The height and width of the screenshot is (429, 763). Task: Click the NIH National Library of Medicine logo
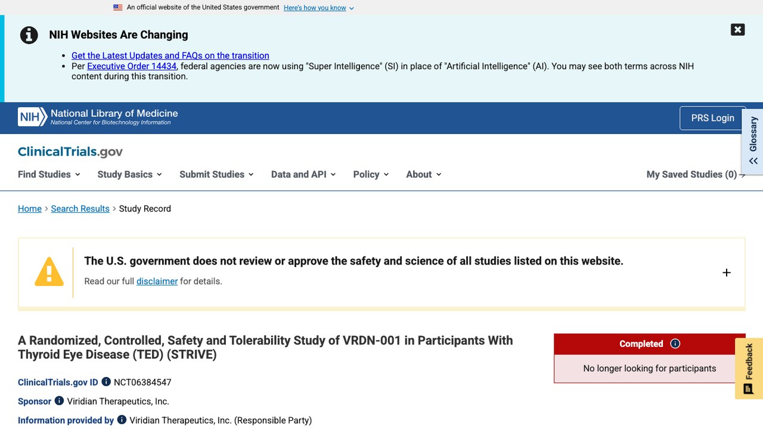pos(98,117)
